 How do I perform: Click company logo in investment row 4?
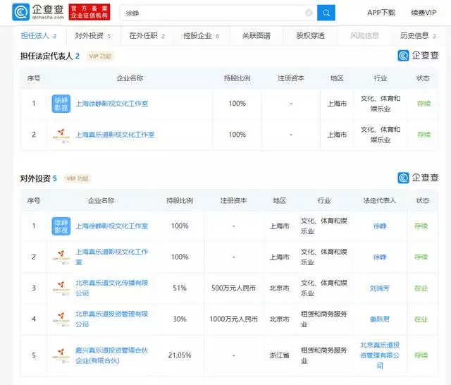tap(61, 319)
